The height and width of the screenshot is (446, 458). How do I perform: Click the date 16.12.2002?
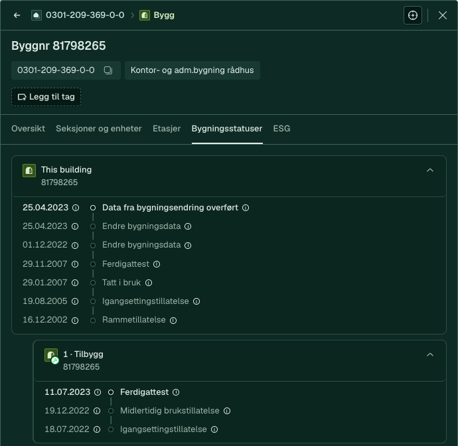click(x=45, y=320)
